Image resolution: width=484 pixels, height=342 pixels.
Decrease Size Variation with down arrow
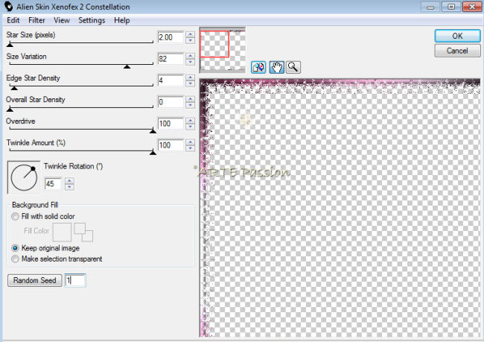(x=191, y=62)
